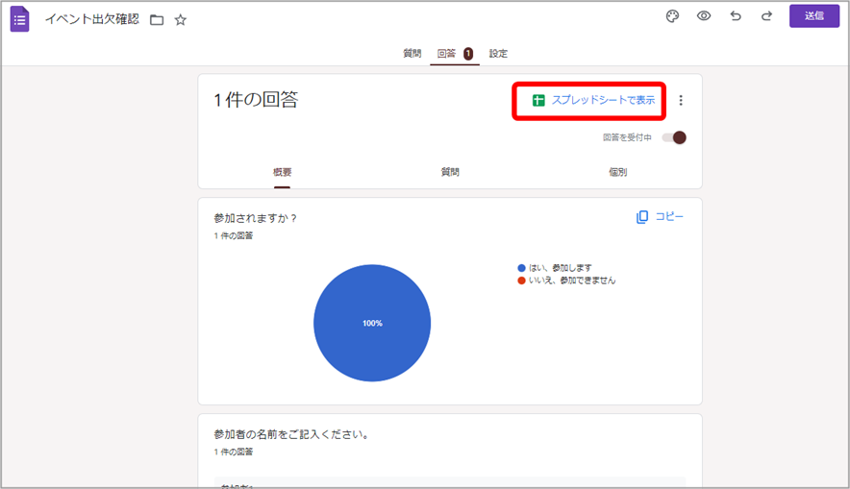
Task: Click the question 参加者の名前をご記入ください。
Action: click(x=291, y=434)
